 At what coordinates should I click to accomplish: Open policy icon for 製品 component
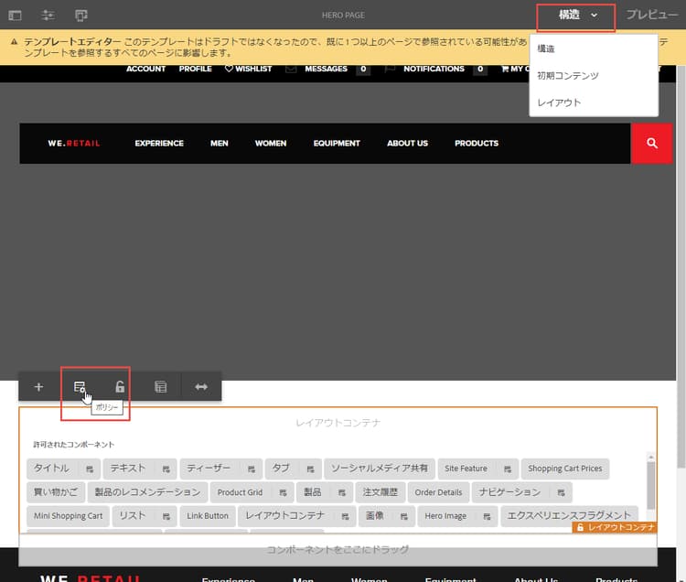pyautogui.click(x=342, y=492)
